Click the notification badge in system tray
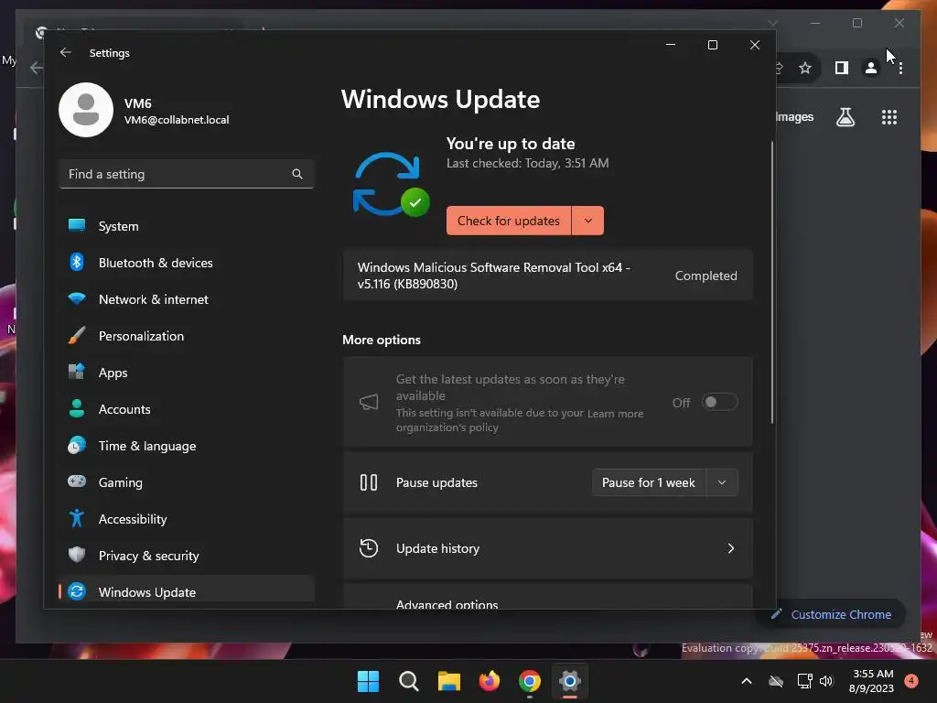The width and height of the screenshot is (937, 703). 911,681
